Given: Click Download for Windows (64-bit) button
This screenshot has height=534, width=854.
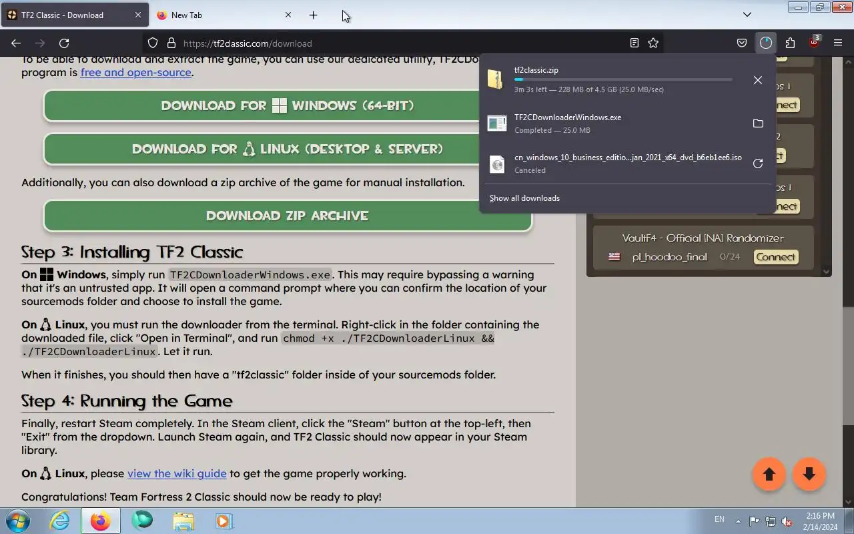Looking at the screenshot, I should [288, 105].
